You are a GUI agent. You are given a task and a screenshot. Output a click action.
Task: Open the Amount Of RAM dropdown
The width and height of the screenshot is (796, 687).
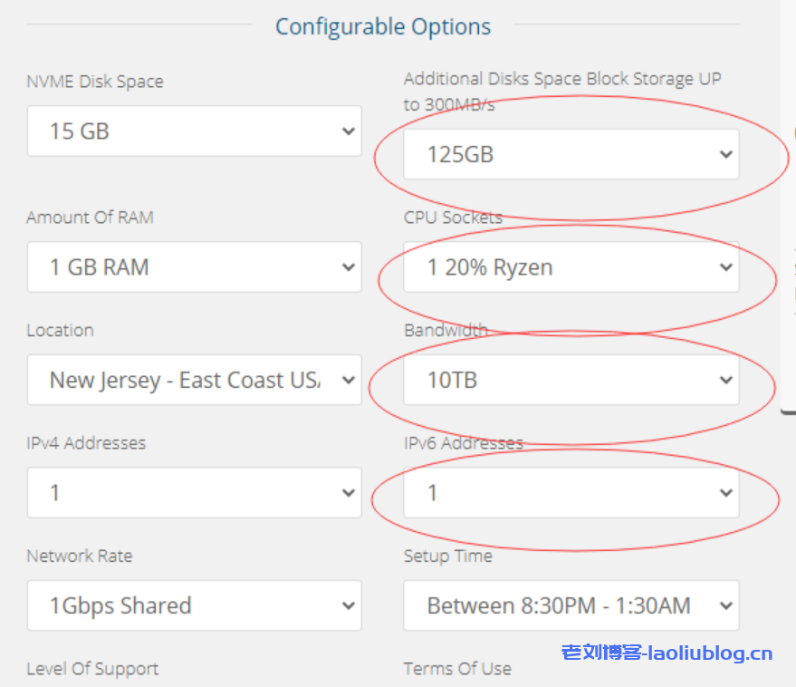[x=194, y=267]
